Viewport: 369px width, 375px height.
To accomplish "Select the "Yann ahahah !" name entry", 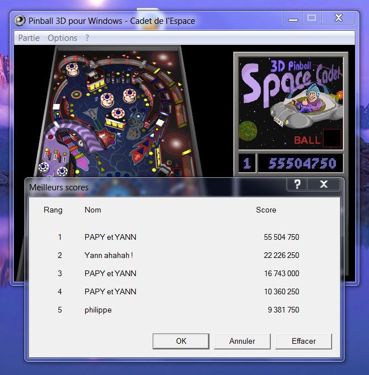I will pyautogui.click(x=108, y=255).
